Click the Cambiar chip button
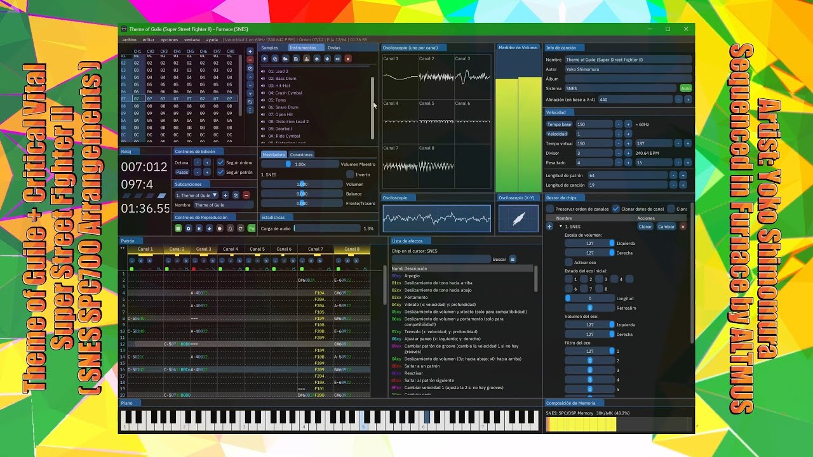 tap(666, 227)
